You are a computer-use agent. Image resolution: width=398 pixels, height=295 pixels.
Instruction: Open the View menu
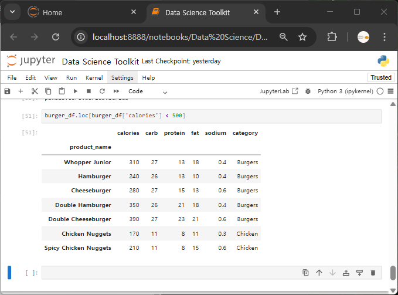(x=51, y=77)
